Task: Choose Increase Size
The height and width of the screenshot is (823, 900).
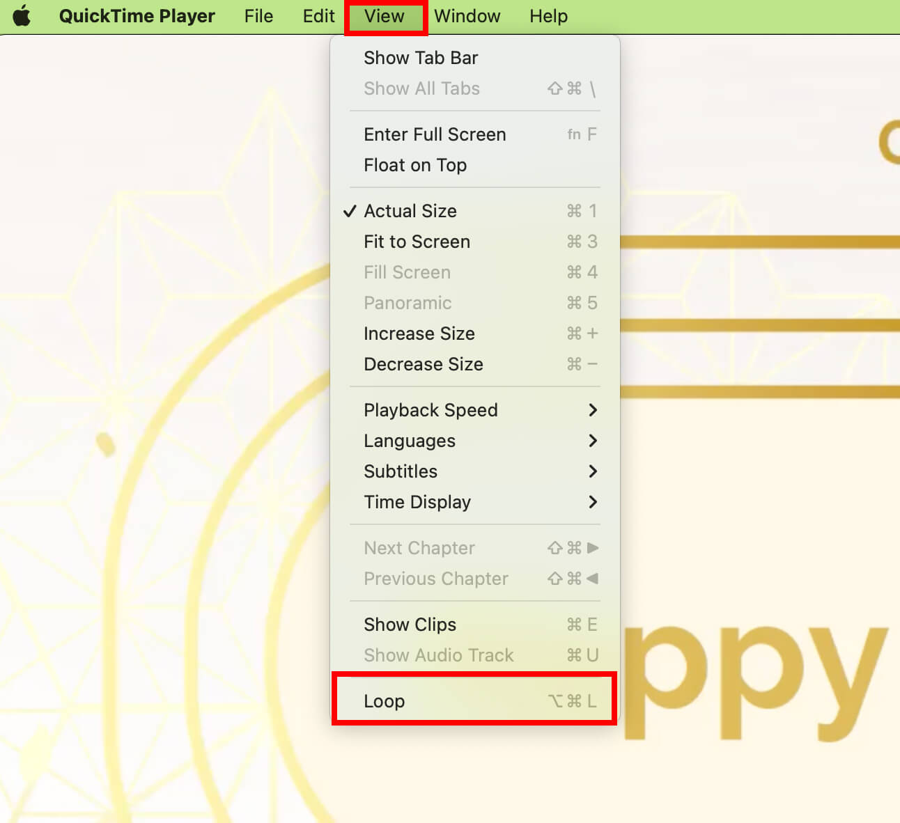Action: [x=475, y=334]
